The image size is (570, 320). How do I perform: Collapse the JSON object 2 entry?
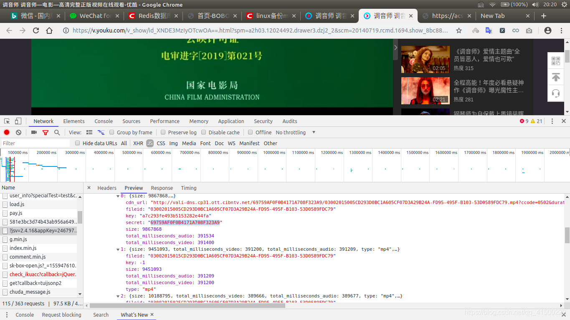pos(118,296)
